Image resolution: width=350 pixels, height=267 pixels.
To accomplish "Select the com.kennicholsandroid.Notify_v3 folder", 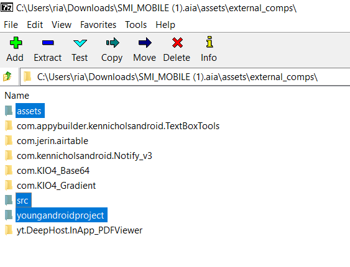I will 85,156.
